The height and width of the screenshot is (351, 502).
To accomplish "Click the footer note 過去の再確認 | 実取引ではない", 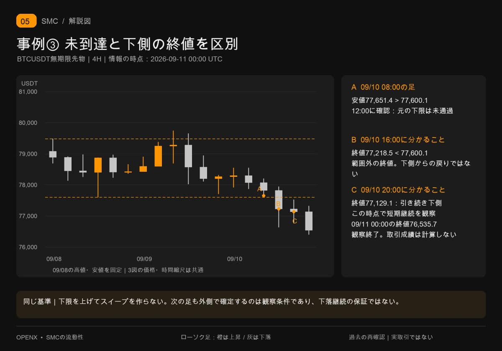I will click(x=391, y=337).
